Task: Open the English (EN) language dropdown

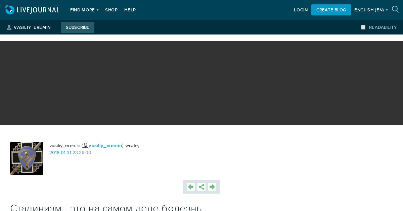Action: coord(371,10)
